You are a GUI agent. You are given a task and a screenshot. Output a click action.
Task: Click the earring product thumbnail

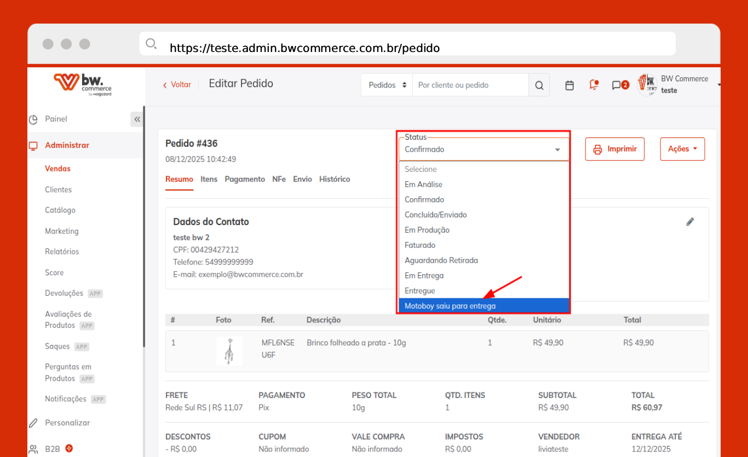pos(229,351)
